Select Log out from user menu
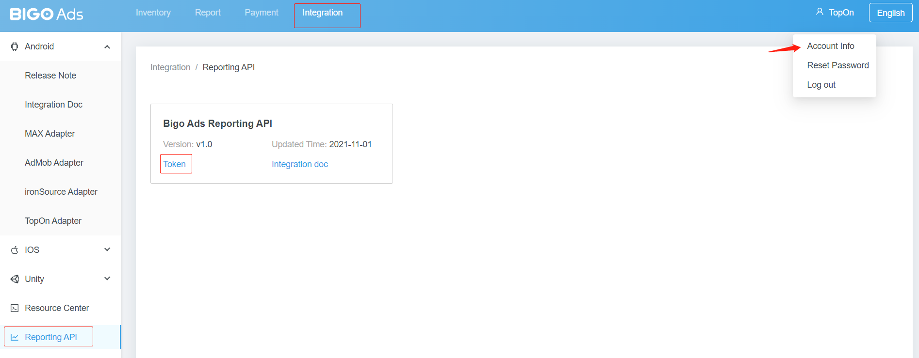 (821, 85)
